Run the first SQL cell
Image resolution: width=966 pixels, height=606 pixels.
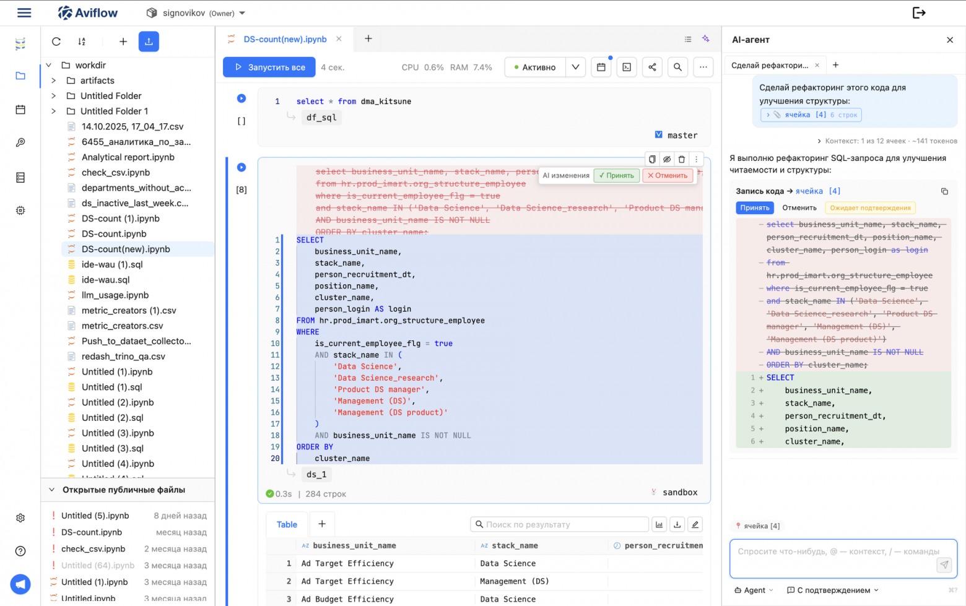pos(241,98)
